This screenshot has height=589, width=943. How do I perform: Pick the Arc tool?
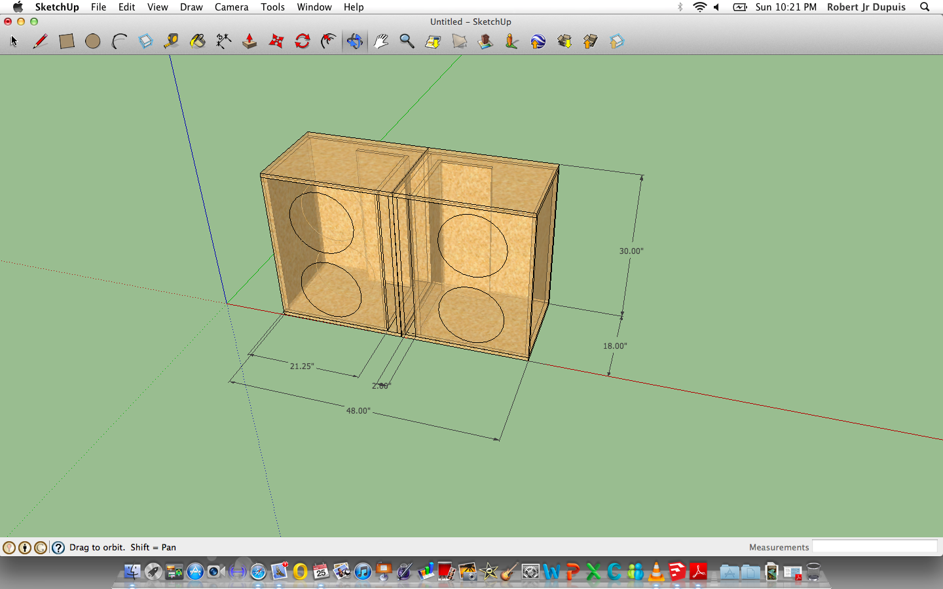[119, 41]
